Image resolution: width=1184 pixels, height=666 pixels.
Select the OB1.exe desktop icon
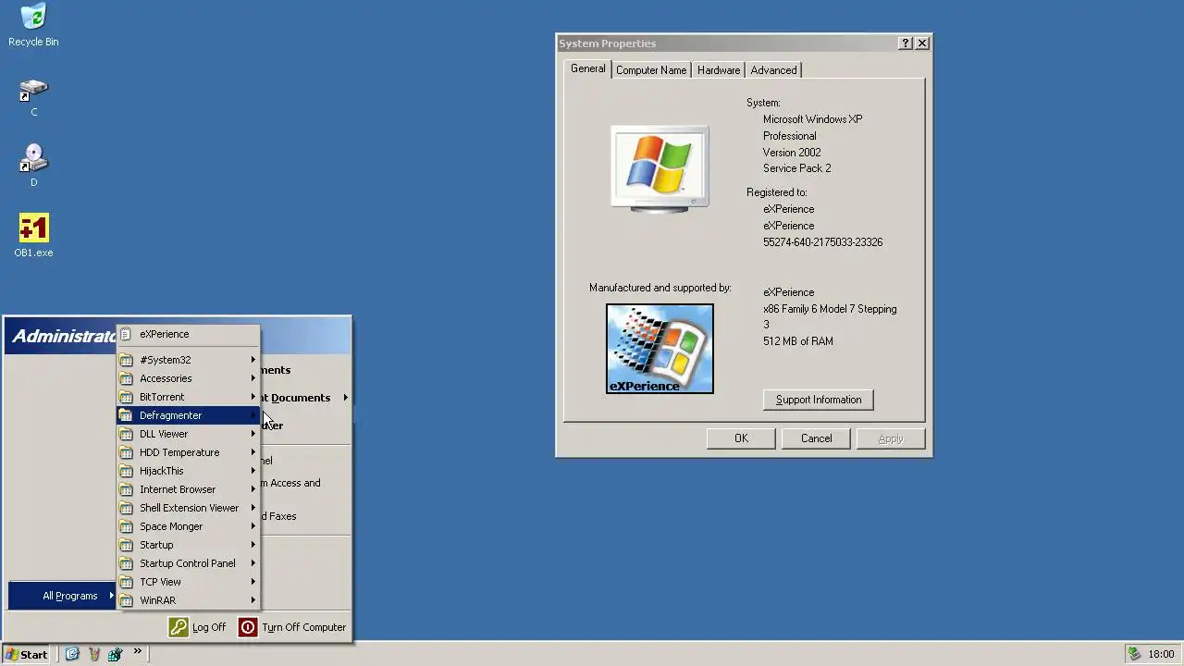point(33,236)
